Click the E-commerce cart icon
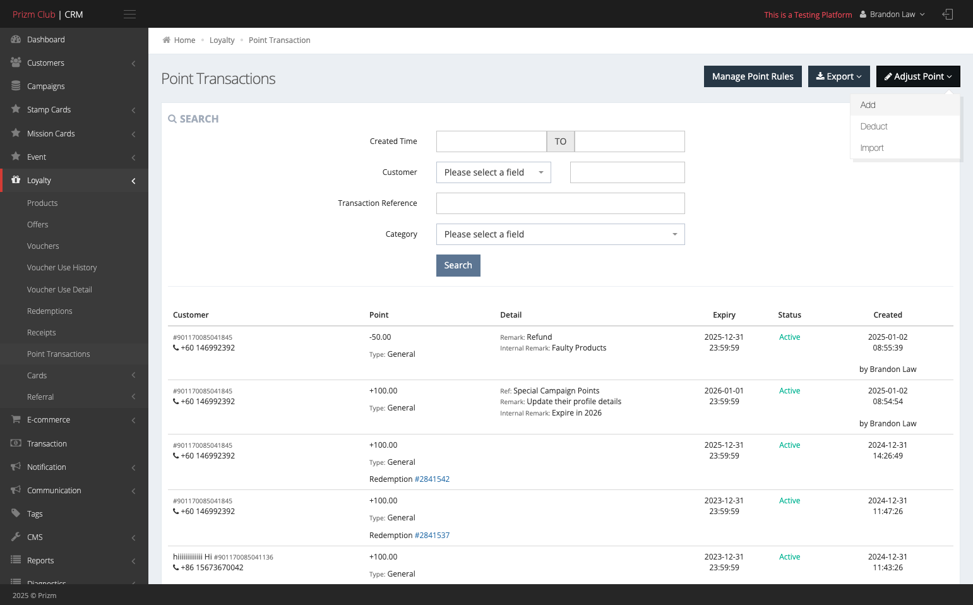This screenshot has height=605, width=973. tap(16, 419)
